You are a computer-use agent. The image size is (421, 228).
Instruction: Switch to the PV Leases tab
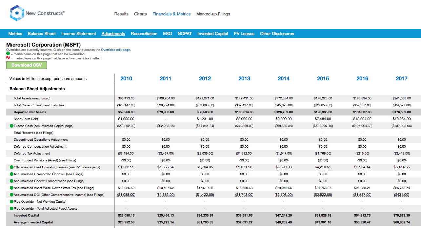coord(244,33)
